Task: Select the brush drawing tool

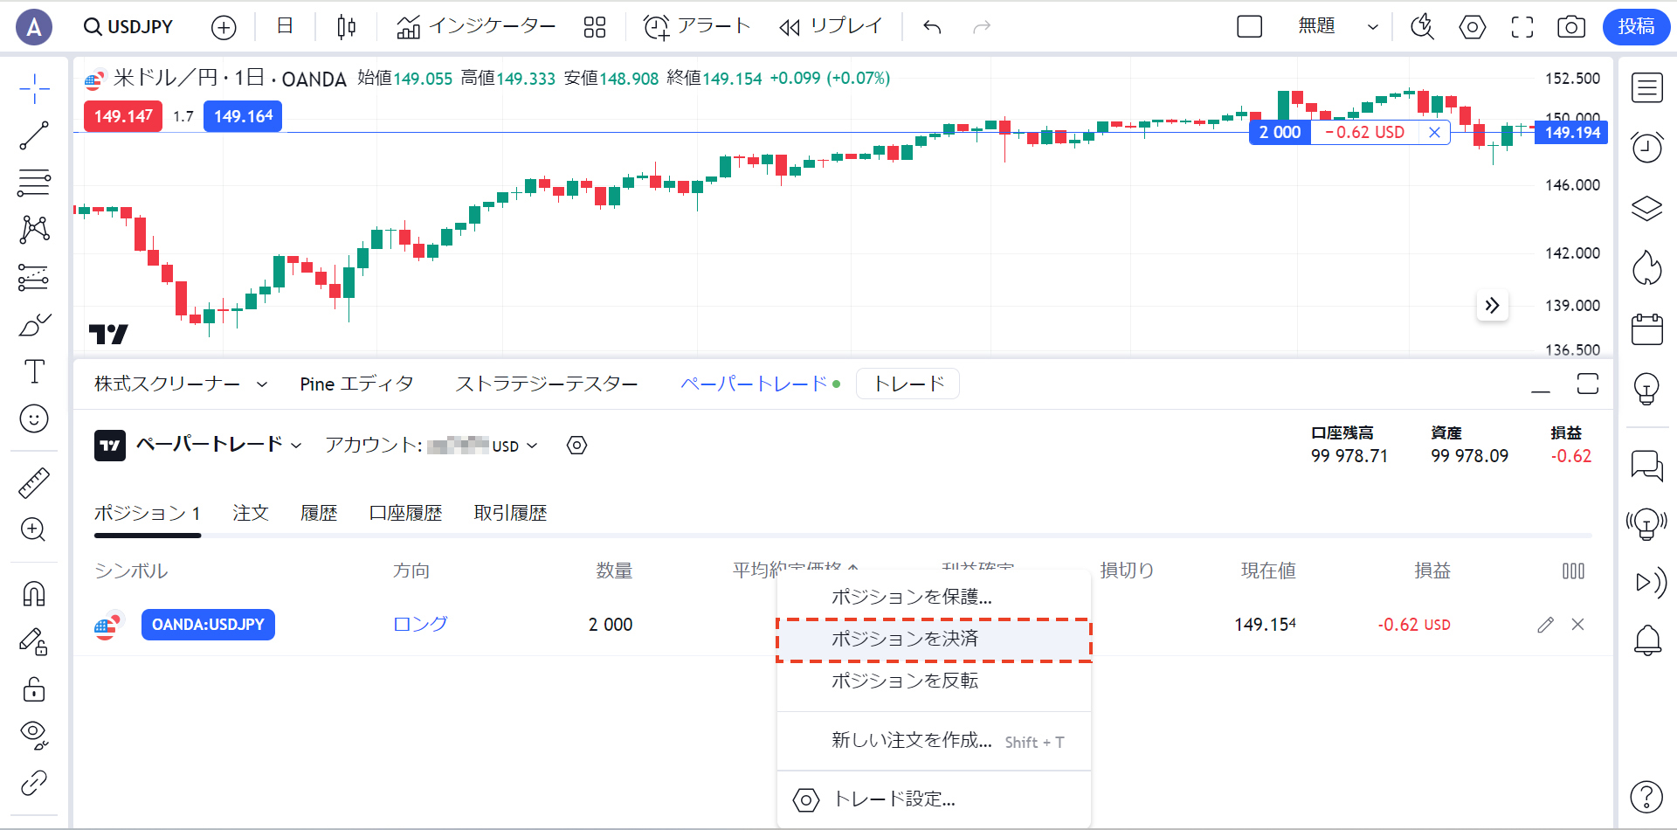Action: [x=34, y=325]
